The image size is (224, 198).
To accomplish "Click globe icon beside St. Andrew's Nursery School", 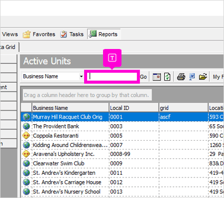I will click(x=26, y=192).
